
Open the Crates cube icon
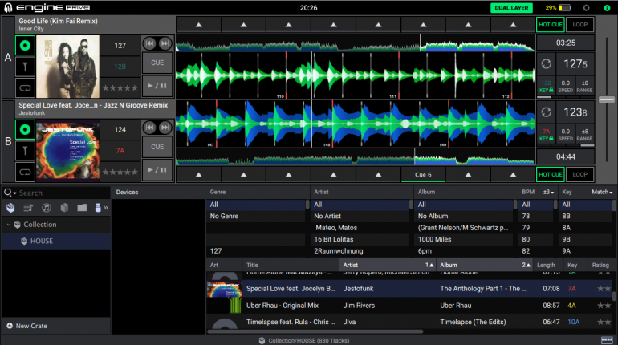pos(64,208)
